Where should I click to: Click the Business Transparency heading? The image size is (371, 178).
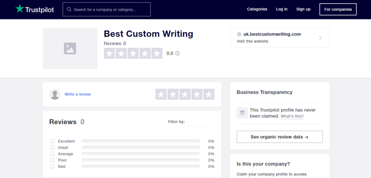pos(265,92)
